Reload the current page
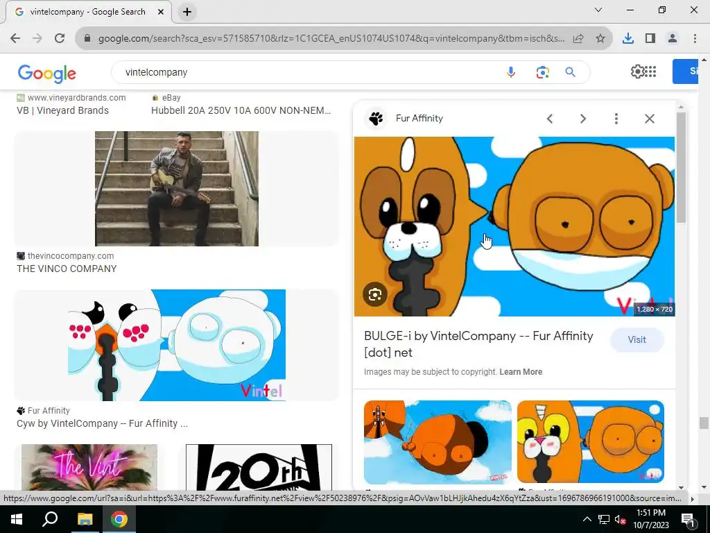The image size is (710, 533). [60, 39]
